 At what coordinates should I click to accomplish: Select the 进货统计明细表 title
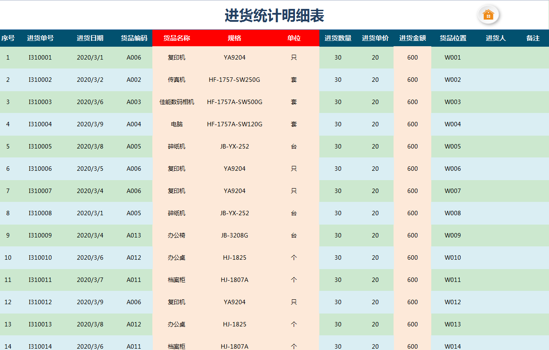[274, 16]
